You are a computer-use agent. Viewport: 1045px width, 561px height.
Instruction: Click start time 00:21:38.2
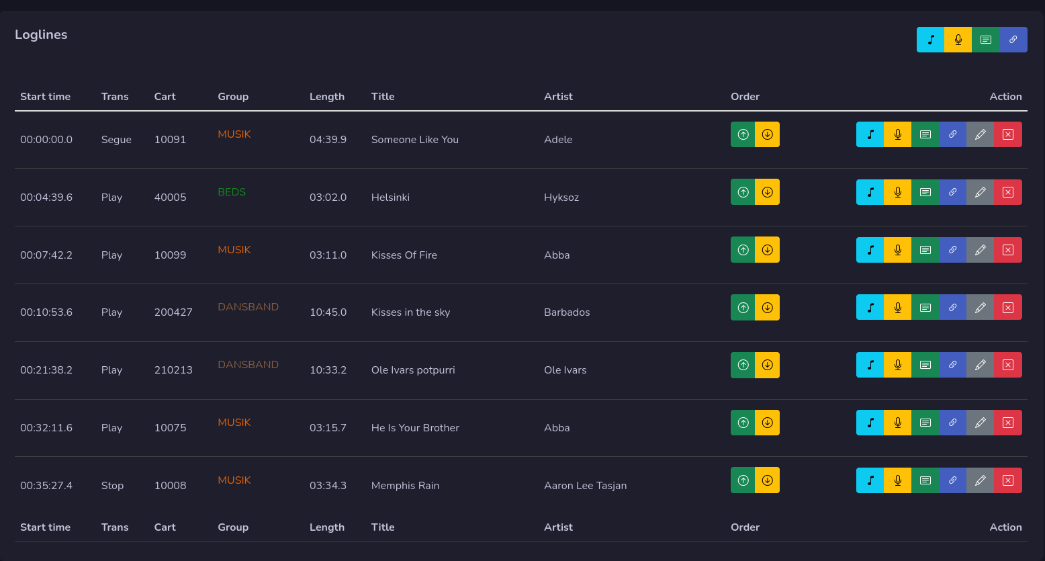click(46, 370)
